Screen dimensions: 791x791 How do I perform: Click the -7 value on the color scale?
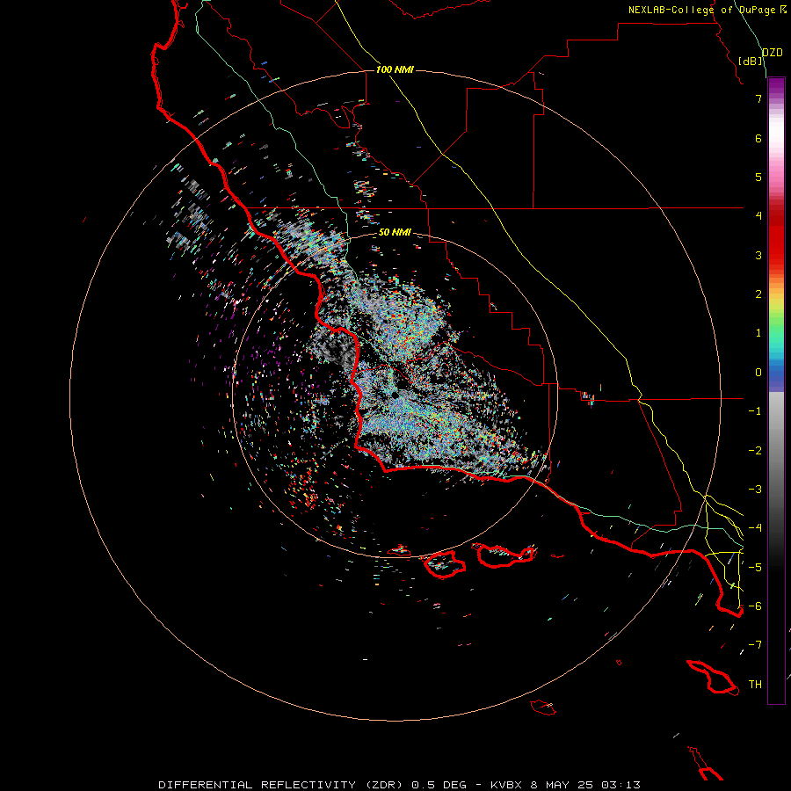point(755,645)
